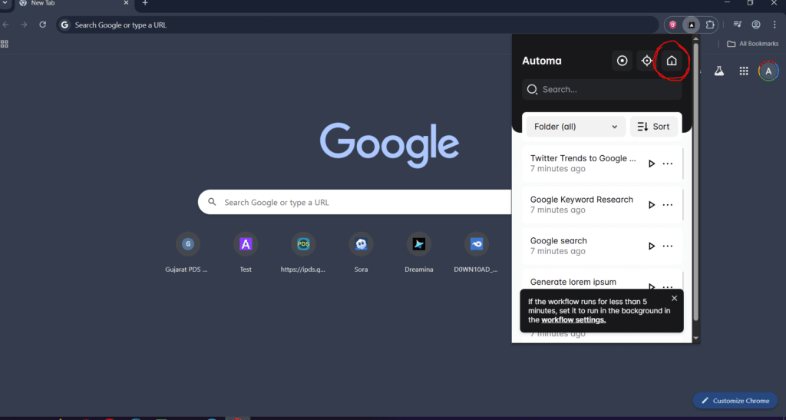
Task: Open the tab search dropdown arrow
Action: 5,4
